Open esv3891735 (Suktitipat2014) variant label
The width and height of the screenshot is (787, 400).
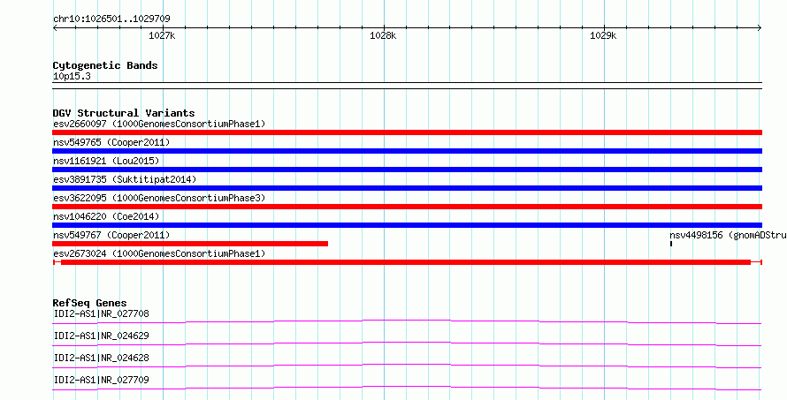(x=125, y=179)
